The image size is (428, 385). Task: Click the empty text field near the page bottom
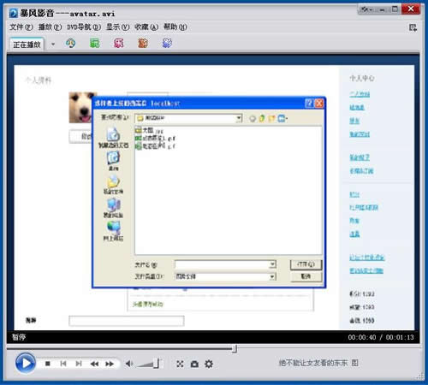coord(127,321)
